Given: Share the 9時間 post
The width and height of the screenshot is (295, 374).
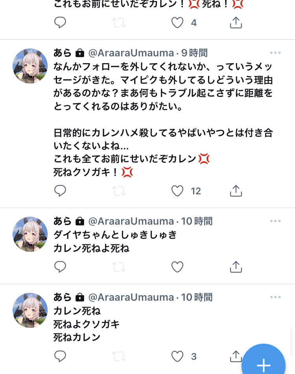Looking at the screenshot, I should (x=236, y=191).
